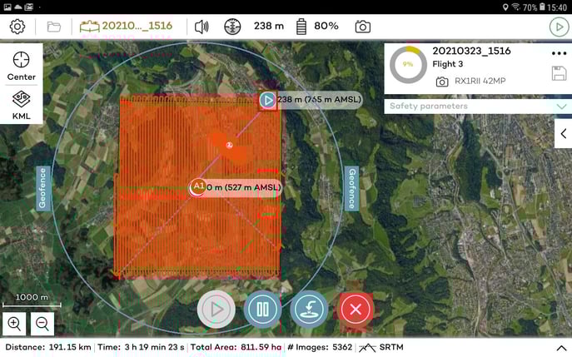572x357 pixels.
Task: Center the map view
Action: pos(22,66)
